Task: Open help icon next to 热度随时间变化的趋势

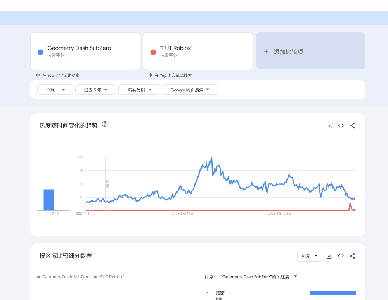Action: (x=105, y=124)
